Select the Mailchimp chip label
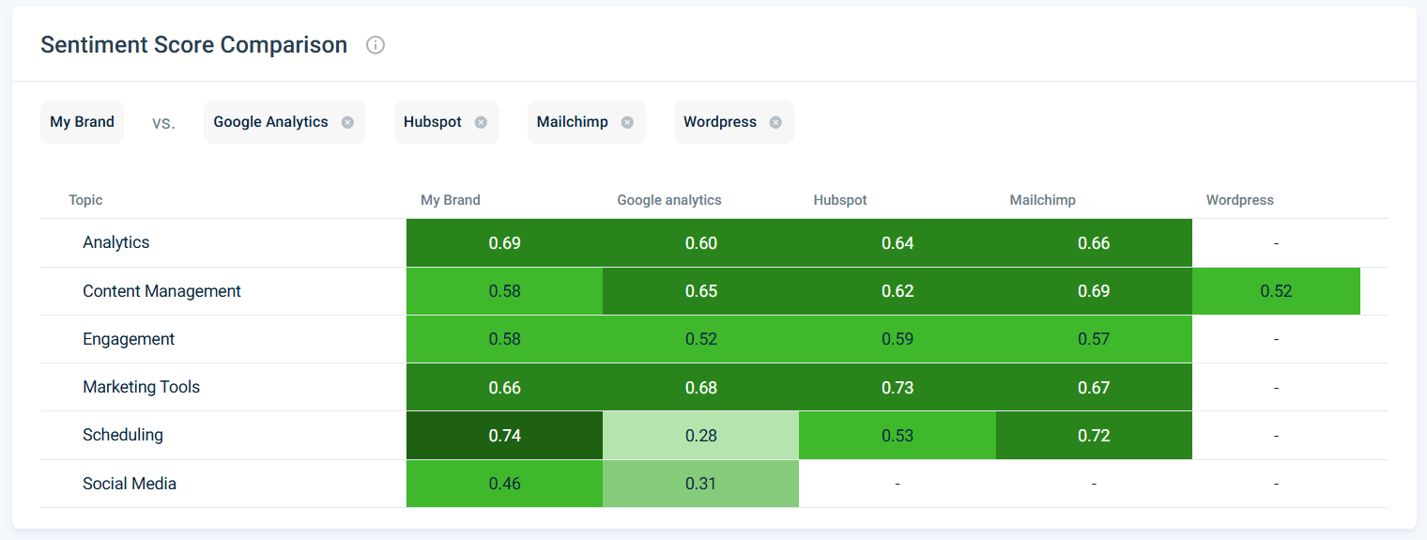 (573, 122)
